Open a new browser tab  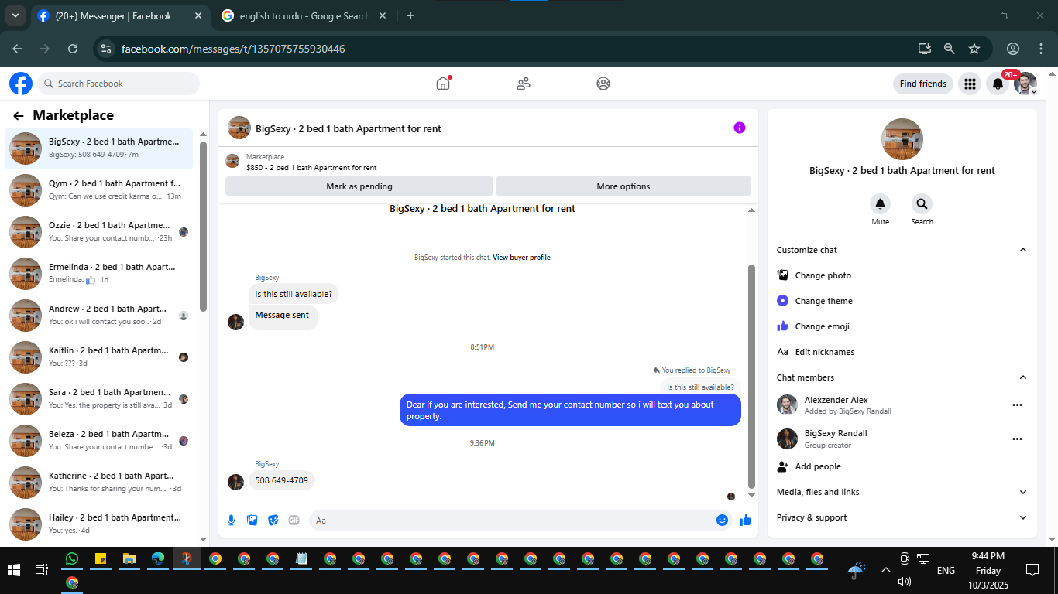pos(410,15)
